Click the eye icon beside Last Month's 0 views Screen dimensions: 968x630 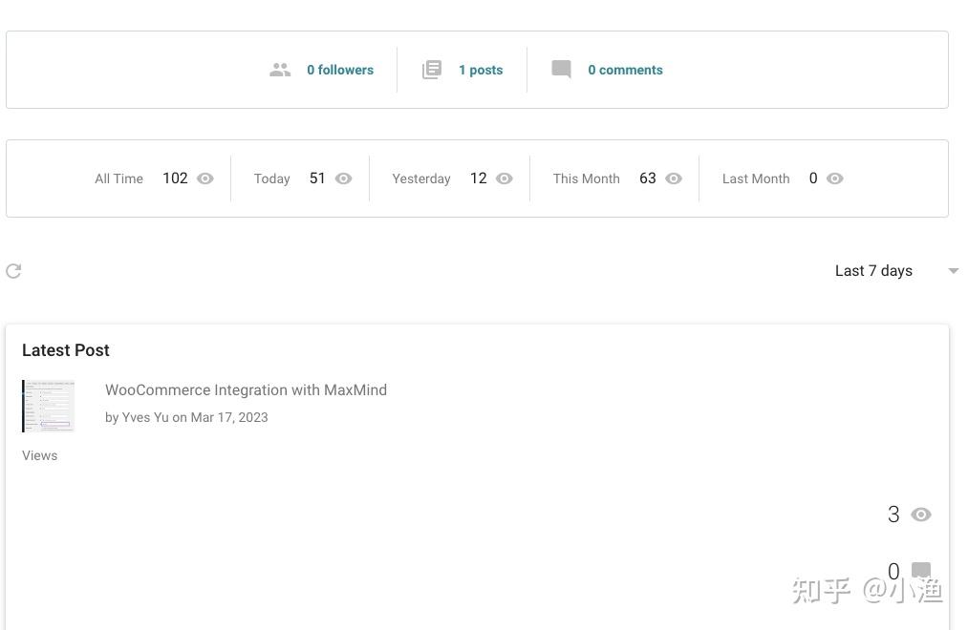[x=835, y=178]
